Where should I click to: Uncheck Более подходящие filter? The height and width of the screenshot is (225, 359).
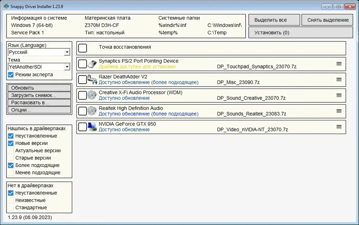point(11,165)
